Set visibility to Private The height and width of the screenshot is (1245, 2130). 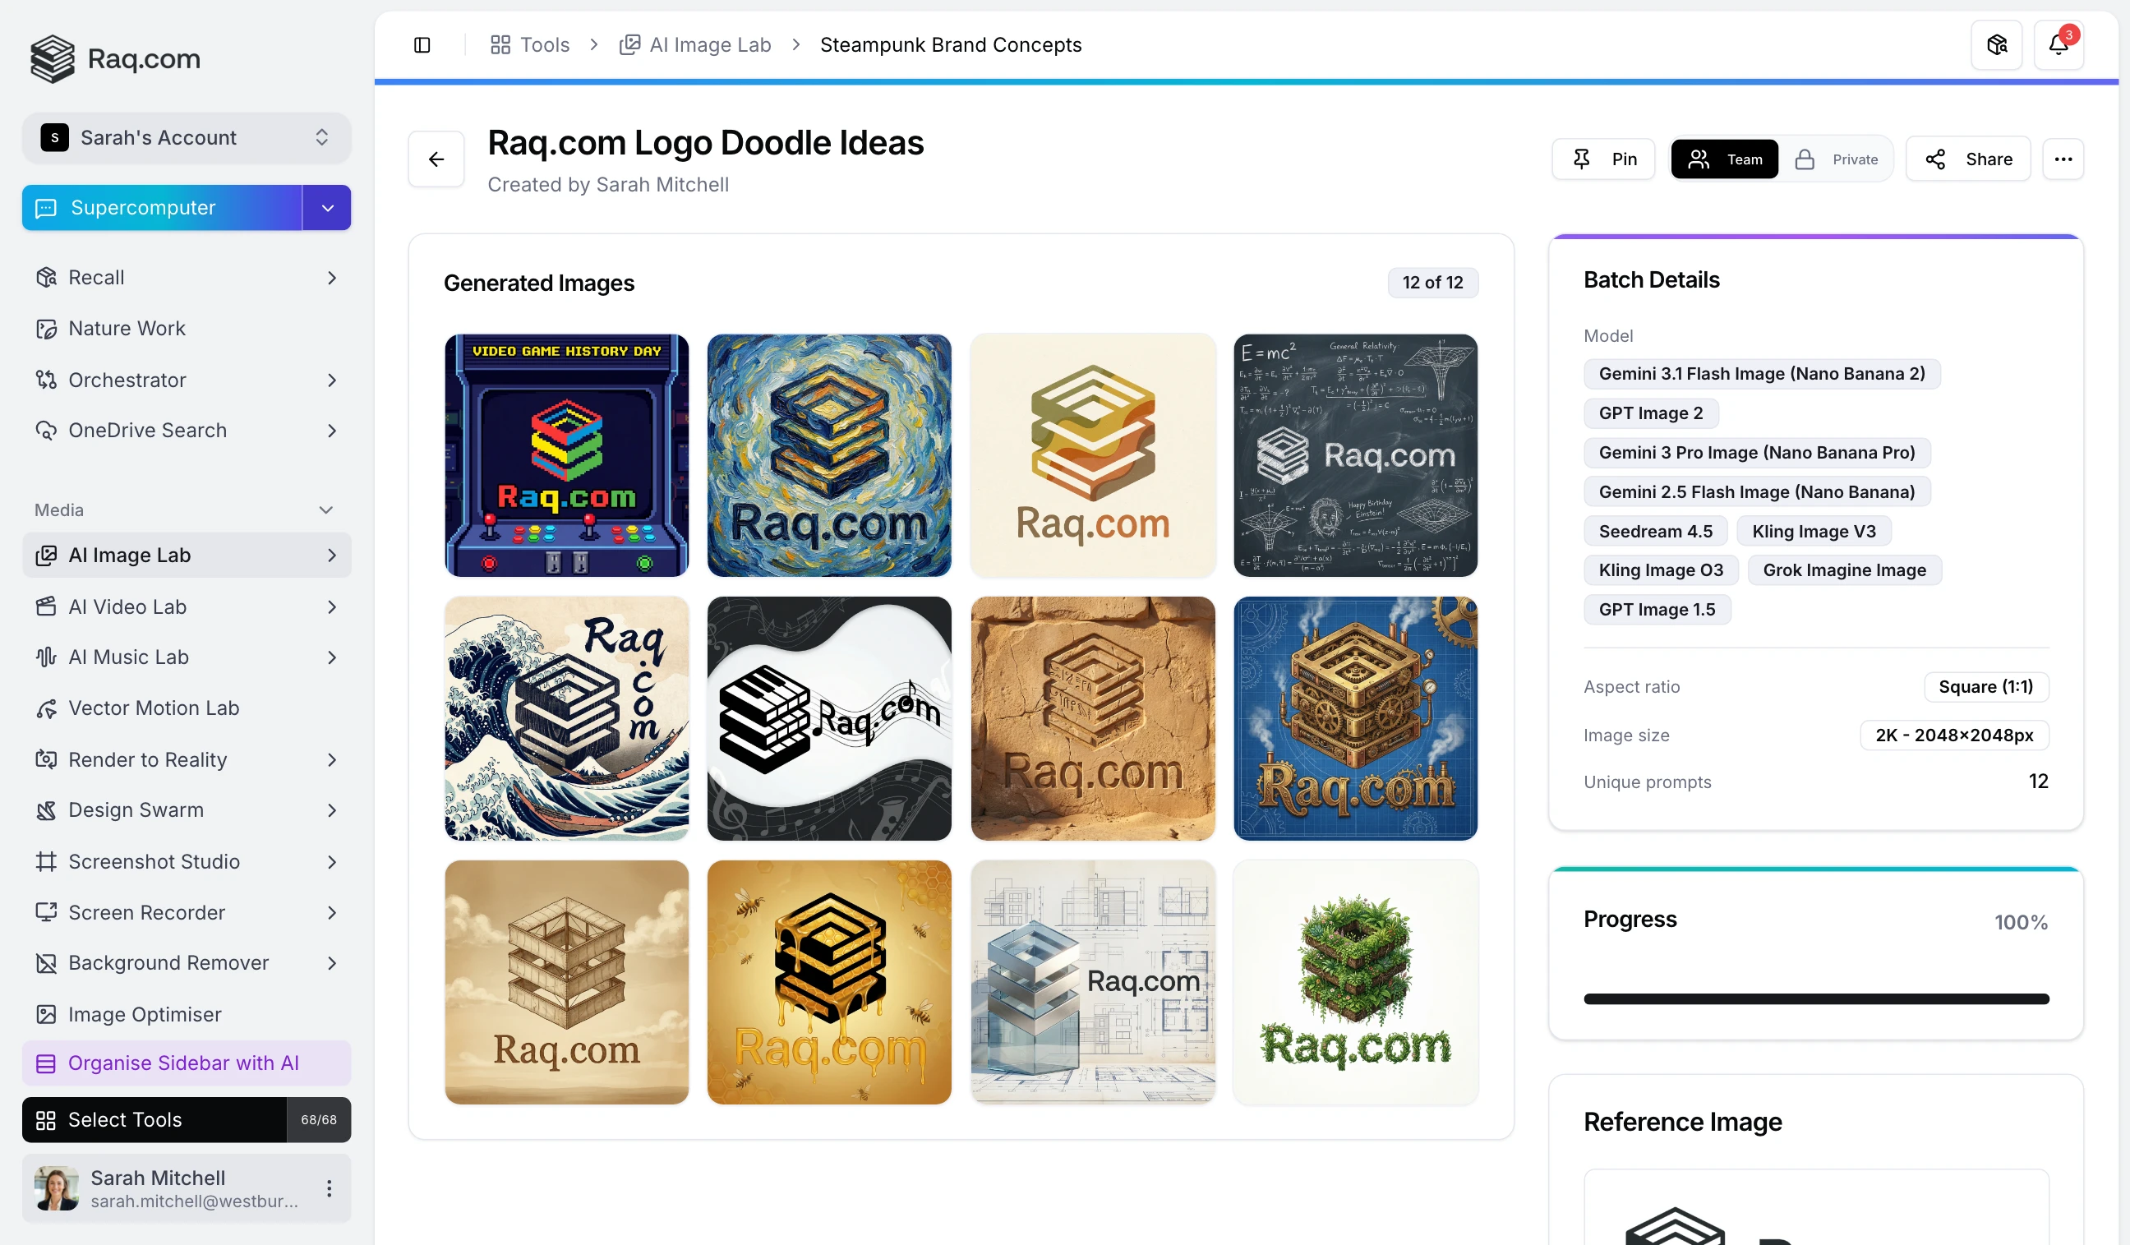click(x=1836, y=159)
